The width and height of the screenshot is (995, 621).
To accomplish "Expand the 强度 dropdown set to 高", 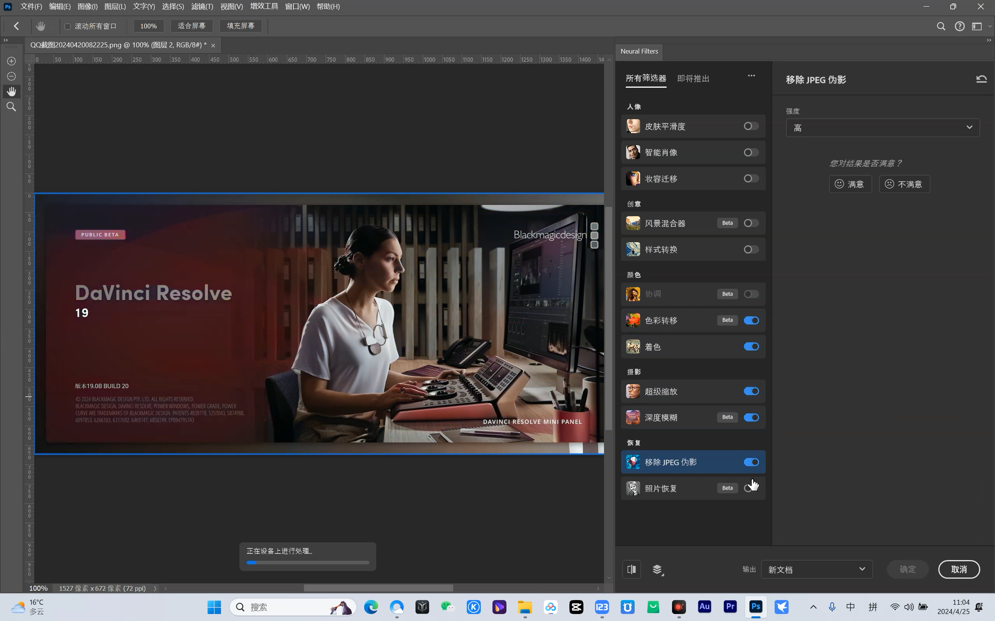I will click(882, 128).
